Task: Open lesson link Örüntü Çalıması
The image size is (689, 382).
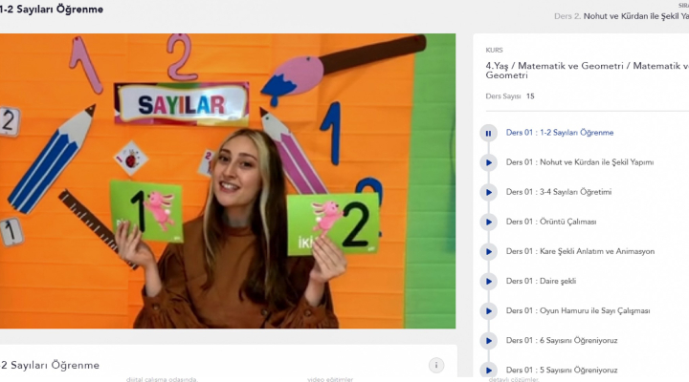Action: 551,222
